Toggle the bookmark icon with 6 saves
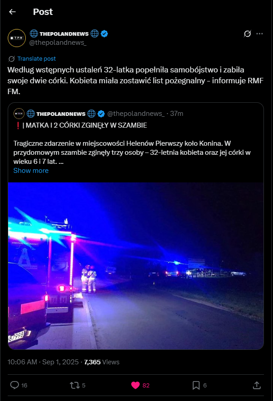Screen dimensions: 273x401 [x=196, y=385]
